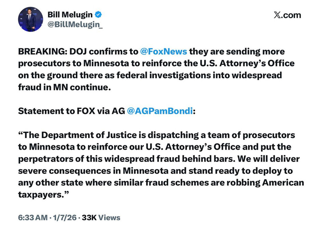Click the 6:33 AM timestamp
Screen dimensions: 323x230
33,217
